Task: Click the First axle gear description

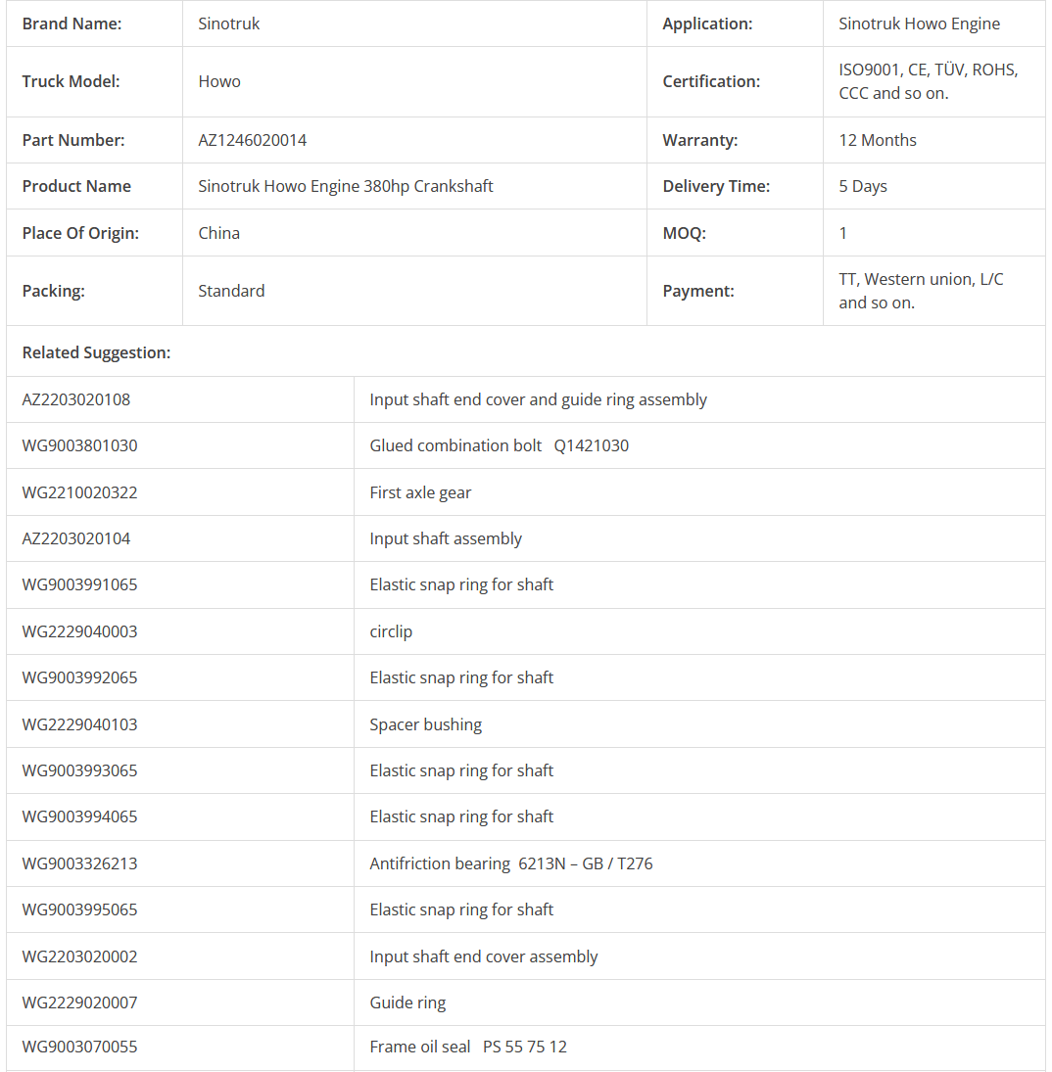Action: [x=420, y=492]
